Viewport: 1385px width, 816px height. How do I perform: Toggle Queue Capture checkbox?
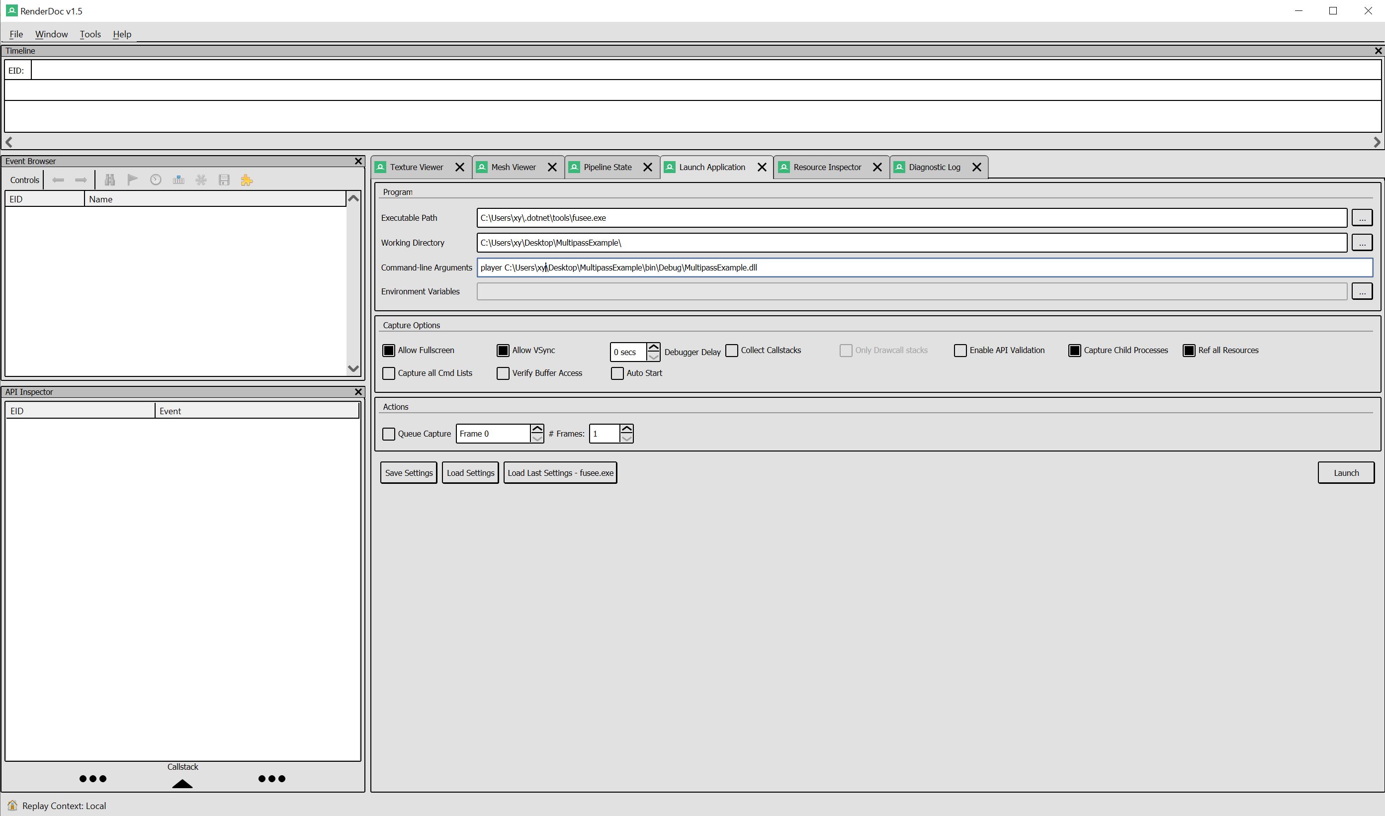[388, 433]
